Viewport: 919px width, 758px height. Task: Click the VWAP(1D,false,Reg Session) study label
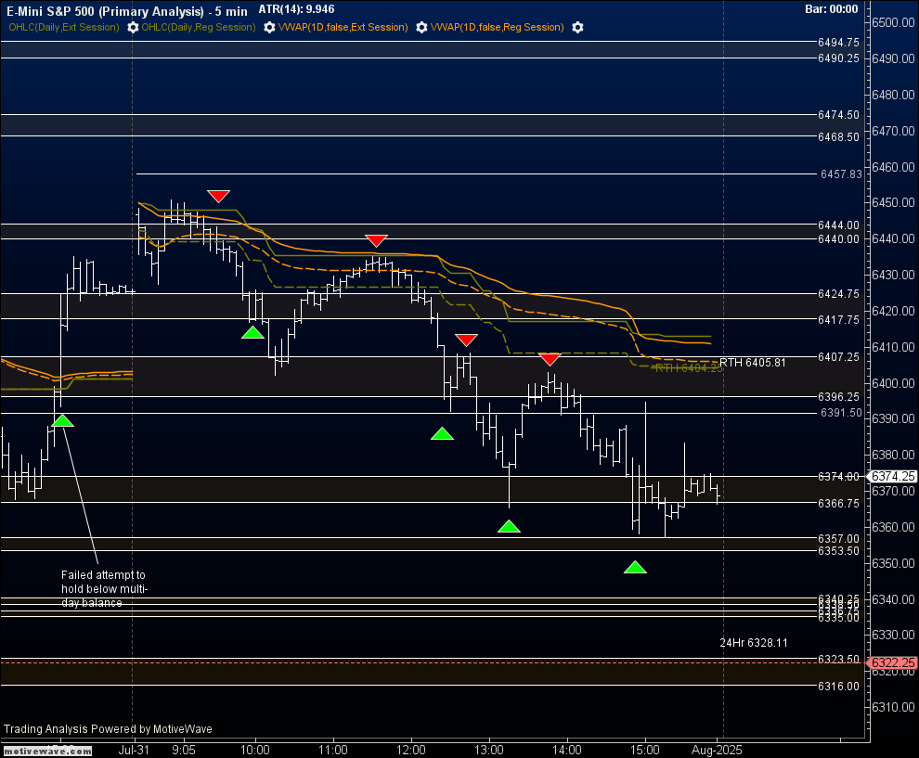(497, 27)
